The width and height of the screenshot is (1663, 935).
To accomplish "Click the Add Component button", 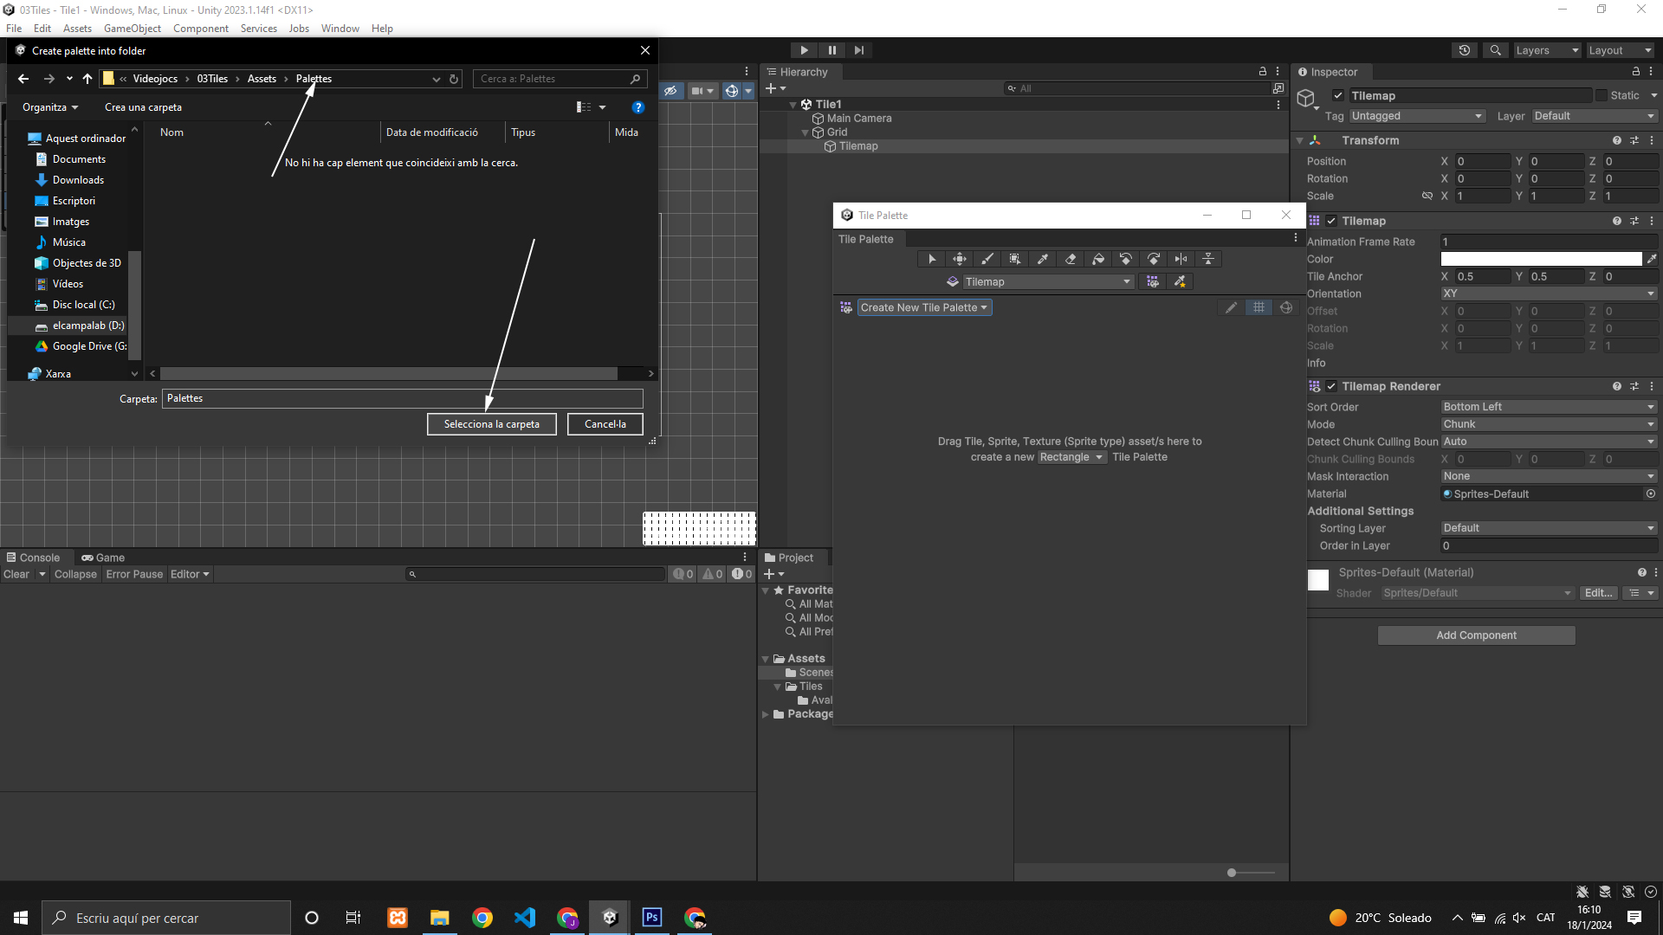I will click(x=1476, y=635).
